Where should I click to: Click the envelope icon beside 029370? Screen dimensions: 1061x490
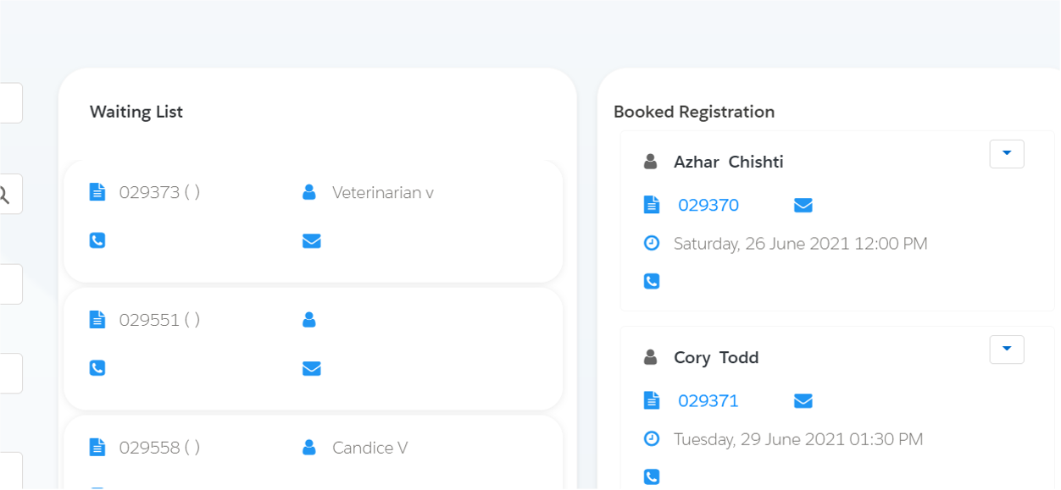point(803,205)
